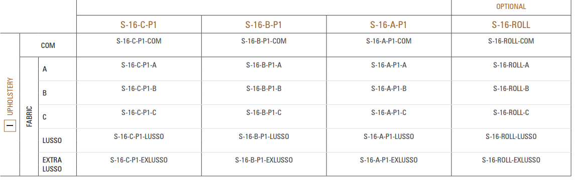This screenshot has width=578, height=184.
Task: Select the COM row label
Action: (x=48, y=46)
